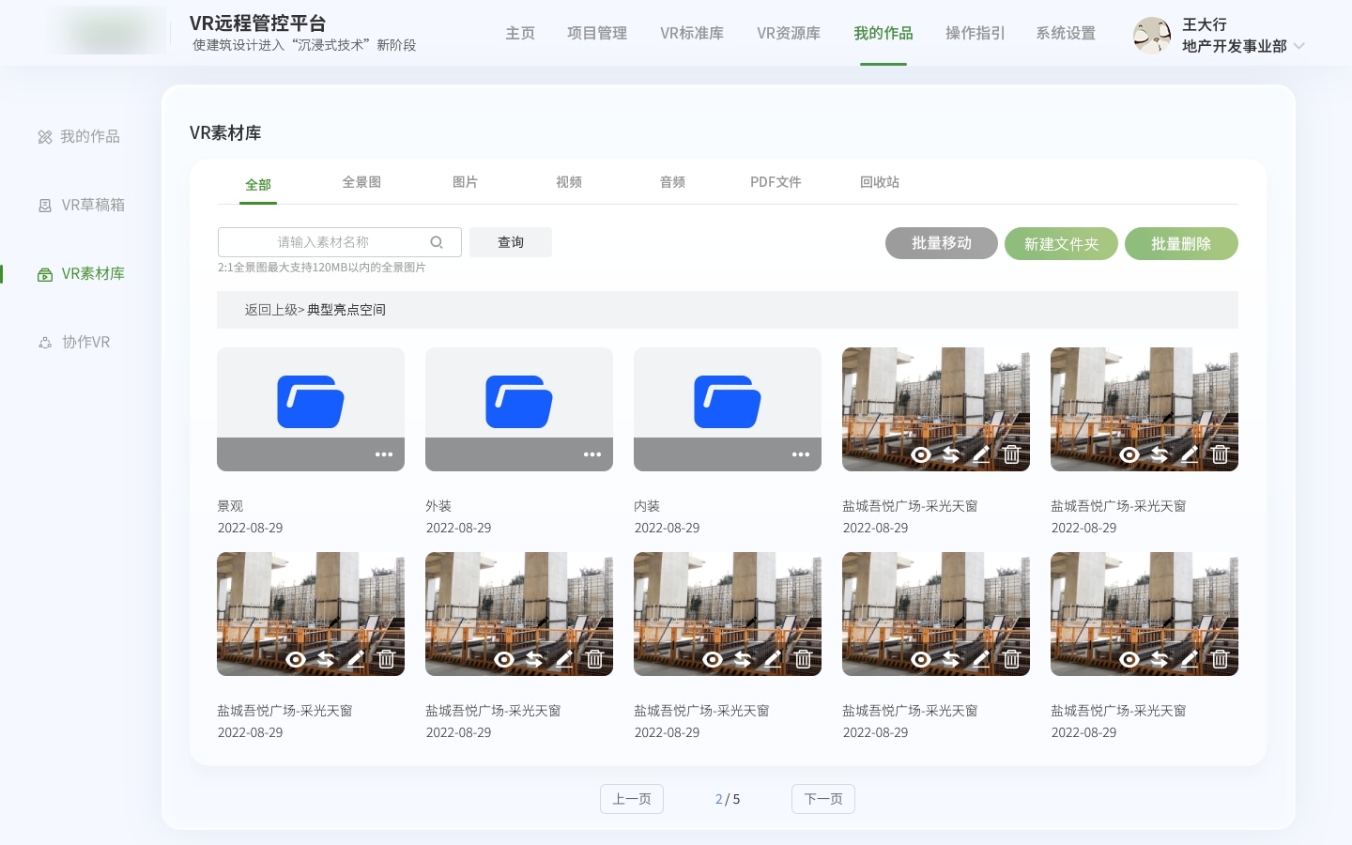Click the replace arrows icon on a 采光天窗 image
The image size is (1352, 845).
point(951,454)
